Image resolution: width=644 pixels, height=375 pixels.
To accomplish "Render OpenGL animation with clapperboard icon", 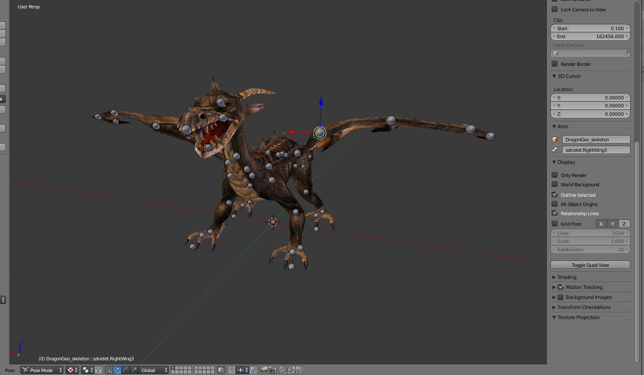I will point(272,370).
